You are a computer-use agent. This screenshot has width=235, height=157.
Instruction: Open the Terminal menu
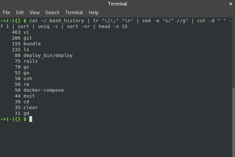pos(74,13)
